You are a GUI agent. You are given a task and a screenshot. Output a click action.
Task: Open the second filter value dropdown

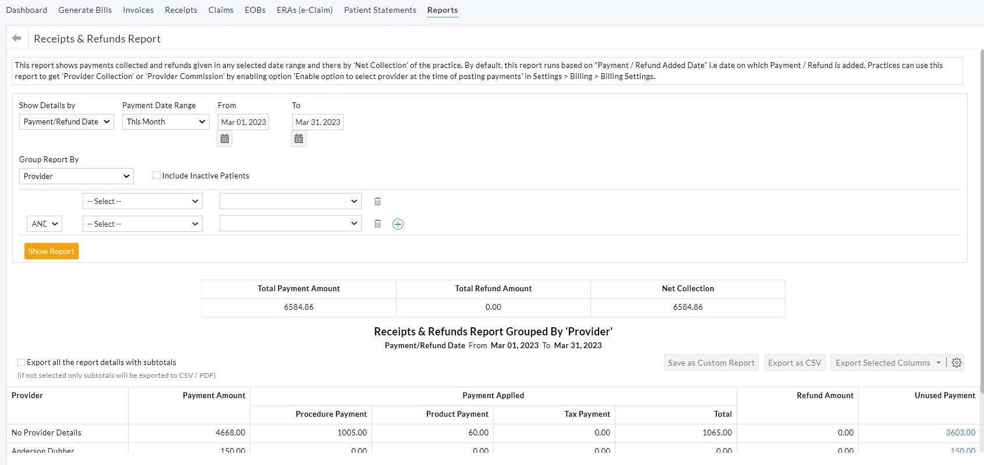(291, 224)
